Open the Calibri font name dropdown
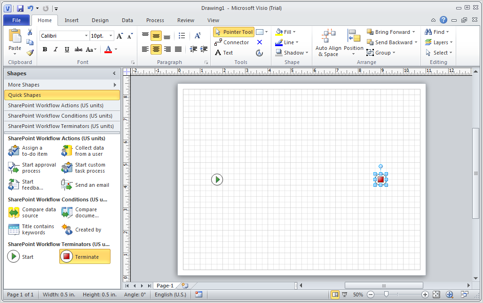The image size is (483, 303). coord(86,36)
